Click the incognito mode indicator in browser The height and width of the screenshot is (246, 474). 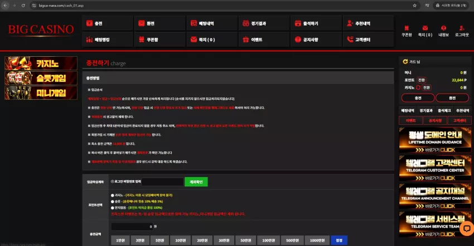[x=451, y=6]
